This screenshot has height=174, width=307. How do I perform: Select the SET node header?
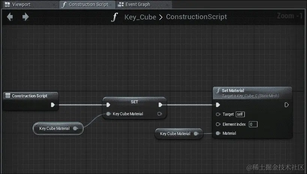coord(134,102)
